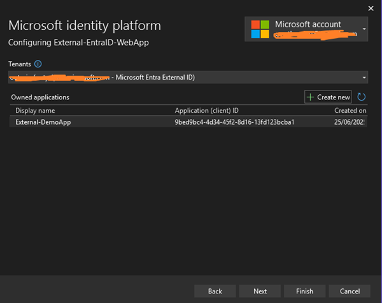This screenshot has width=382, height=303.
Task: Click the Microsoft account name label
Action: pyautogui.click(x=308, y=24)
